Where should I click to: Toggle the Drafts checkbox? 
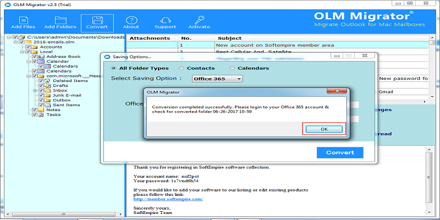[41, 86]
